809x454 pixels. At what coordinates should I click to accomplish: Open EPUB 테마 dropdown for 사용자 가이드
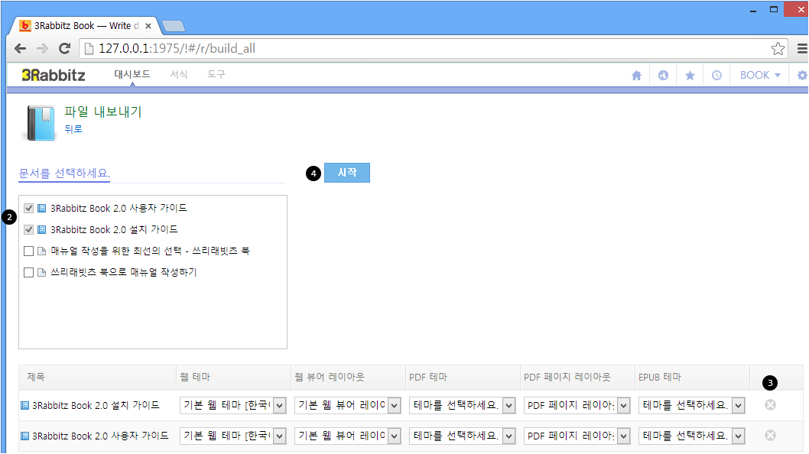691,436
